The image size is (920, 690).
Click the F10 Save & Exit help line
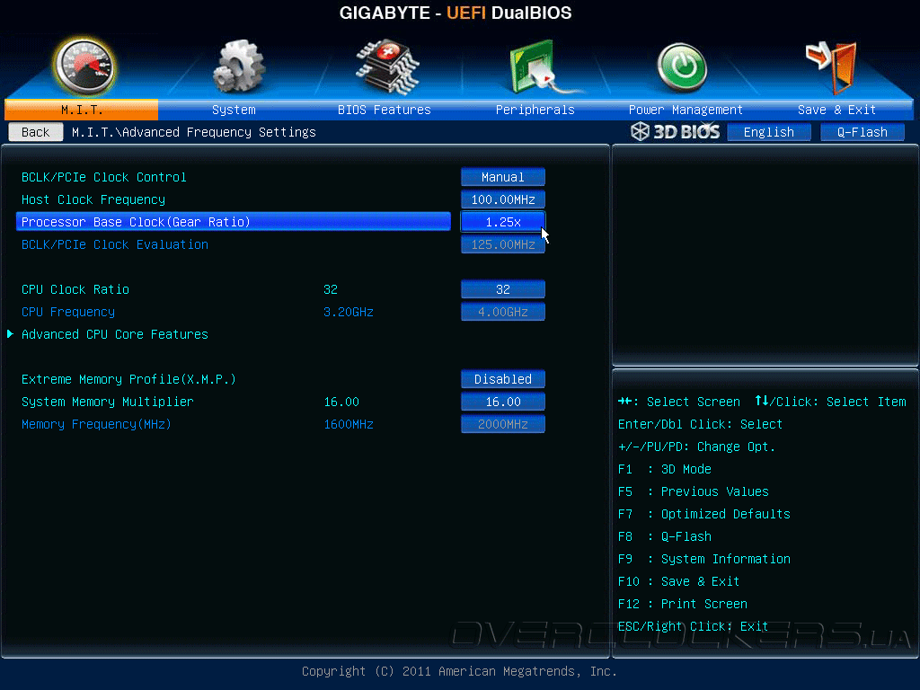678,581
